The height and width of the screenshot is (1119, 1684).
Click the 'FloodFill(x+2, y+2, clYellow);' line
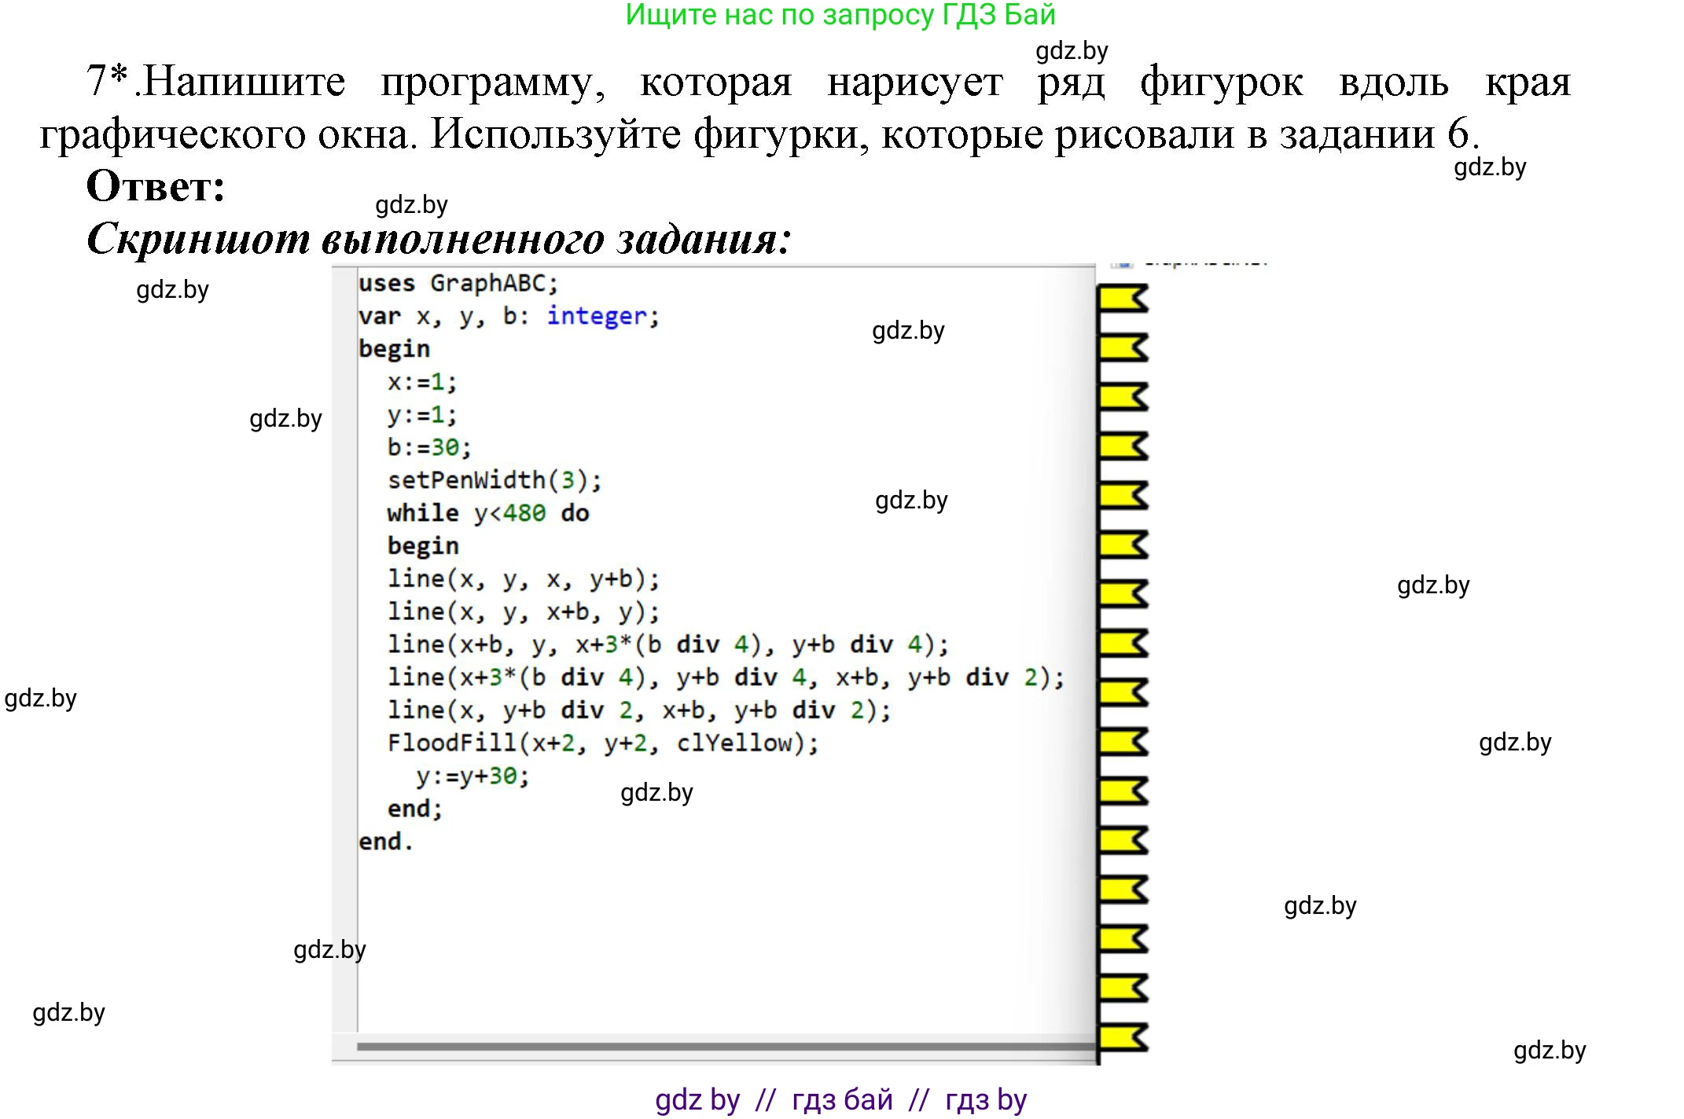coord(602,743)
